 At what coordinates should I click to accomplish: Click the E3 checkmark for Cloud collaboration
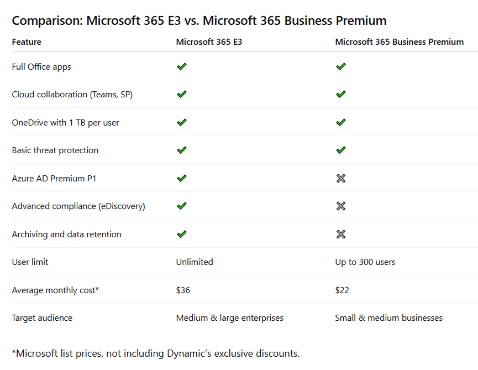[x=181, y=94]
